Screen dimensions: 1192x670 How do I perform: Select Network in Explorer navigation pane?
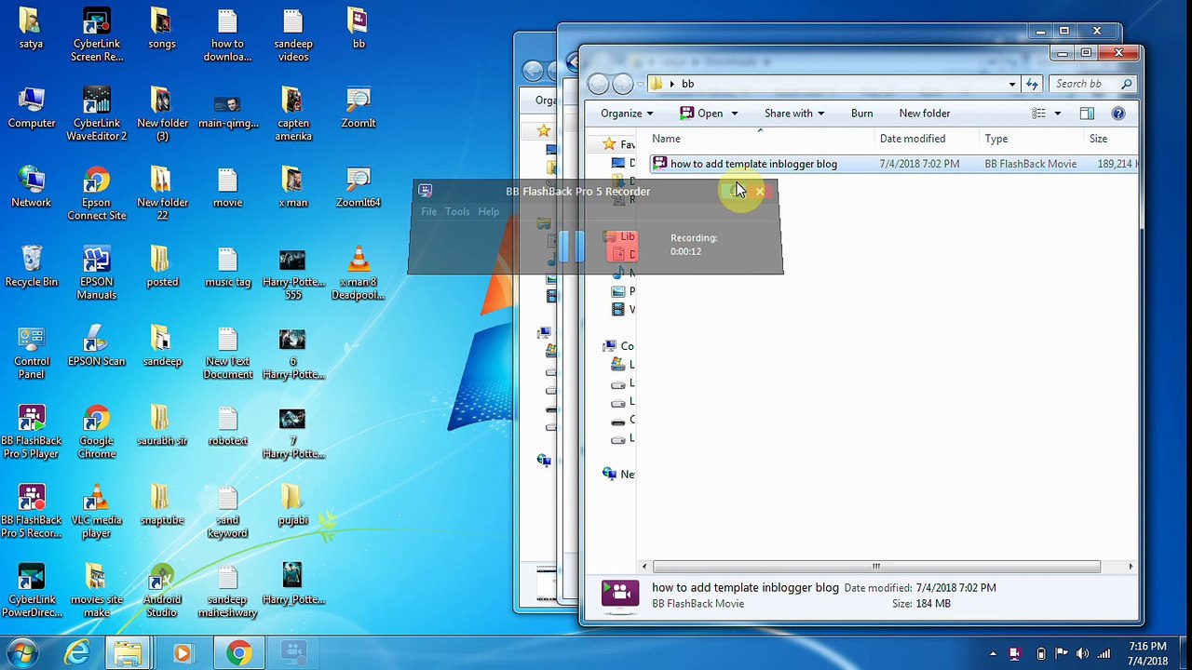618,474
